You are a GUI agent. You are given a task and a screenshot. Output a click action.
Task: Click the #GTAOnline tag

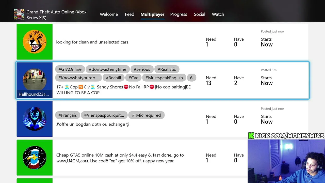tap(70, 69)
